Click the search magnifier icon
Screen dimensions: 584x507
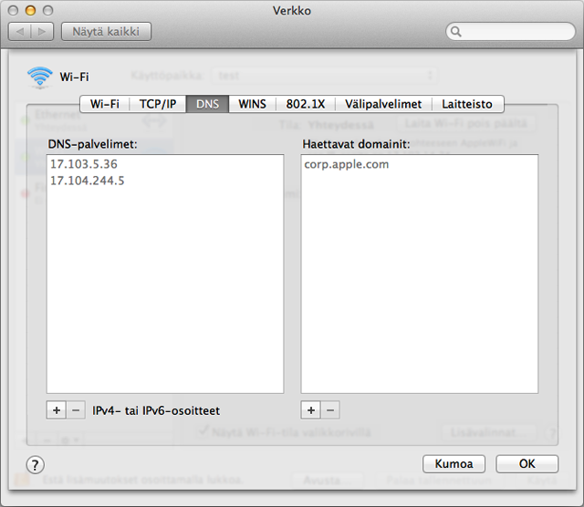point(456,32)
